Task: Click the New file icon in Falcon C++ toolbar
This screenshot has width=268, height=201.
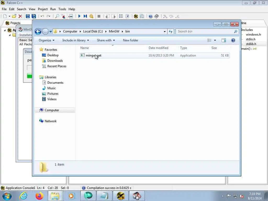Action: (x=5, y=16)
